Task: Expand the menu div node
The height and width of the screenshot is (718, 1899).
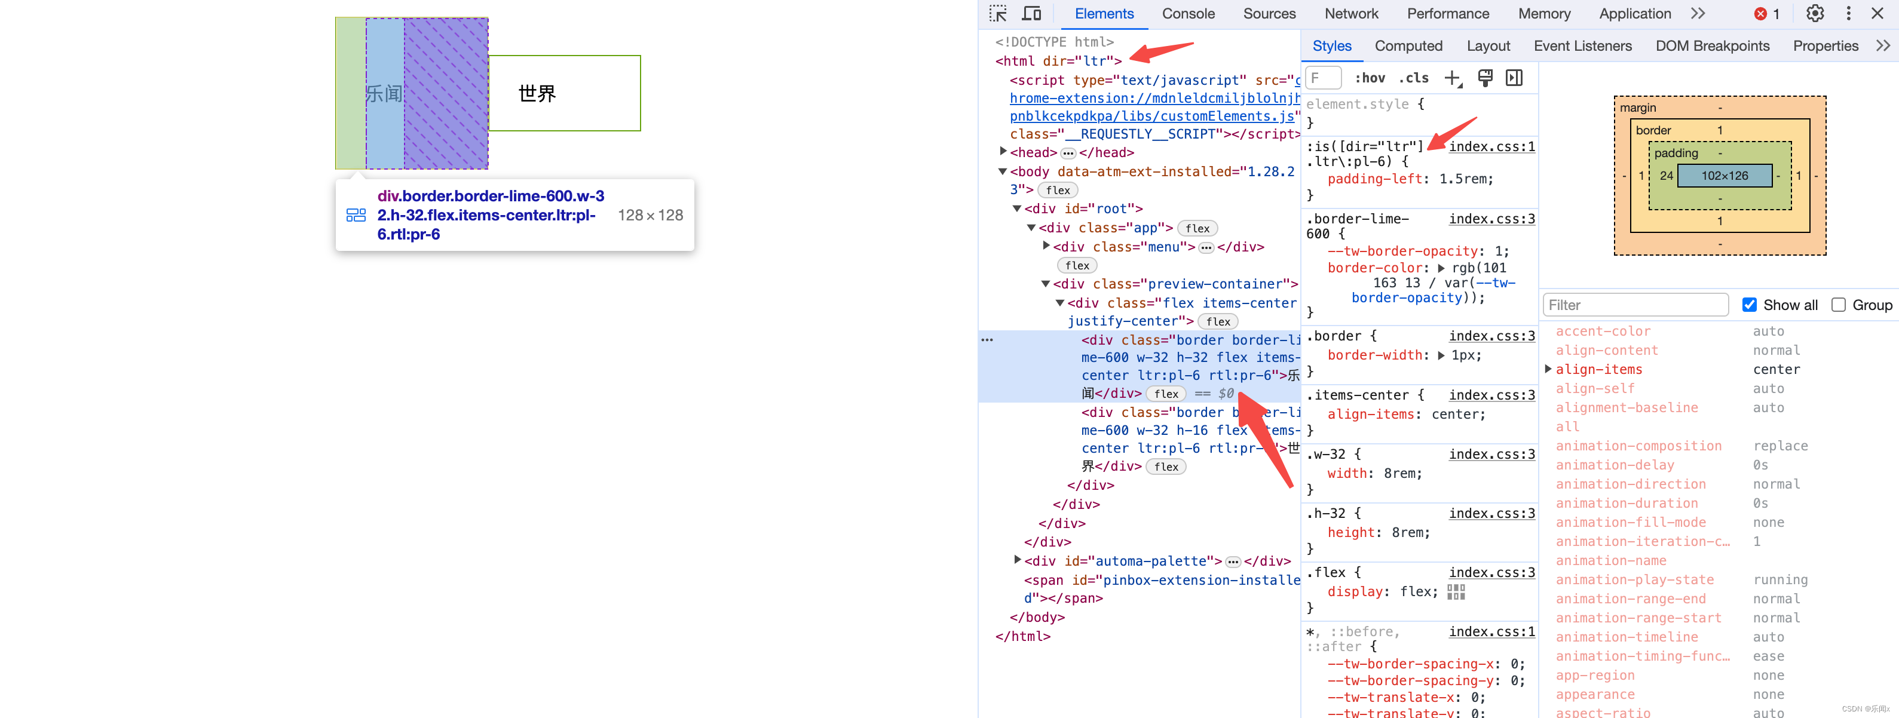Action: (x=1046, y=246)
